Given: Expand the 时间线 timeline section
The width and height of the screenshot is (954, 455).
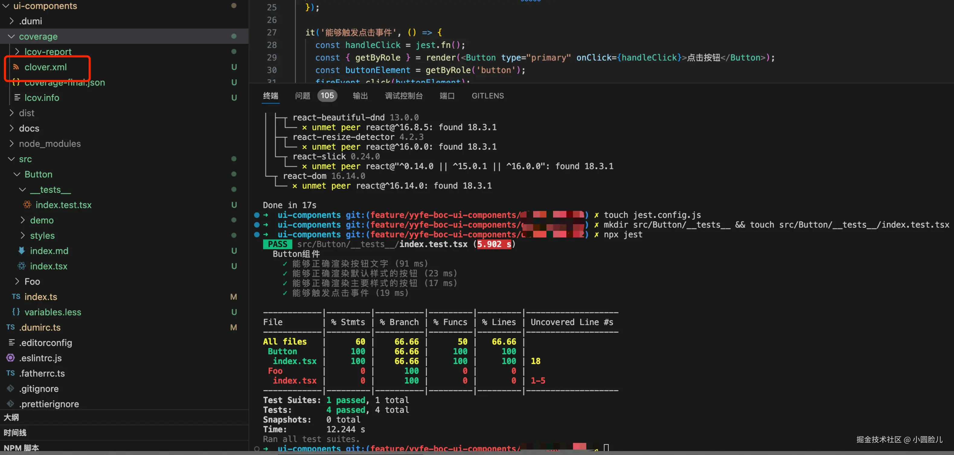Looking at the screenshot, I should click(x=15, y=432).
